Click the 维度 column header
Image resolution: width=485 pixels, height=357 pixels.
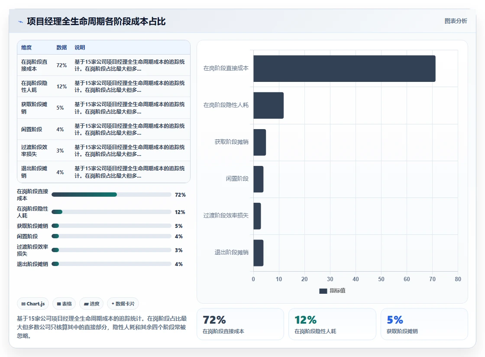(x=26, y=48)
